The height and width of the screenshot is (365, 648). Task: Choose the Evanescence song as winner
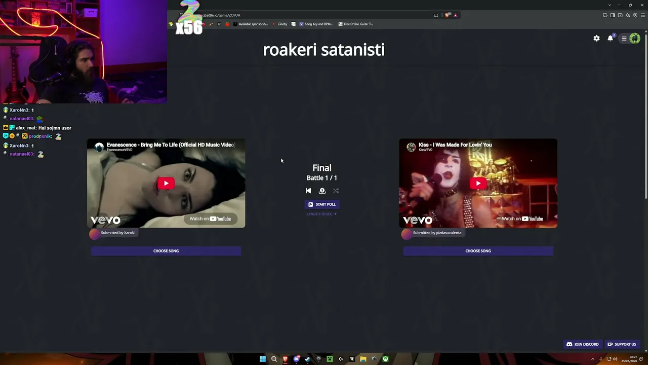pos(166,251)
